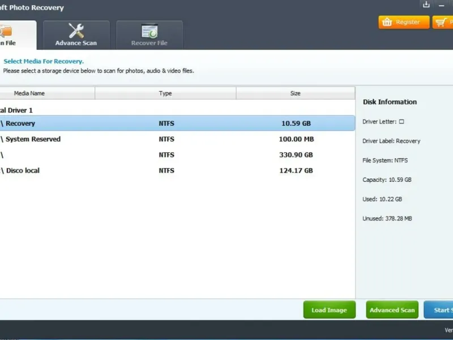Click the blue Start Scan button

tap(438, 310)
